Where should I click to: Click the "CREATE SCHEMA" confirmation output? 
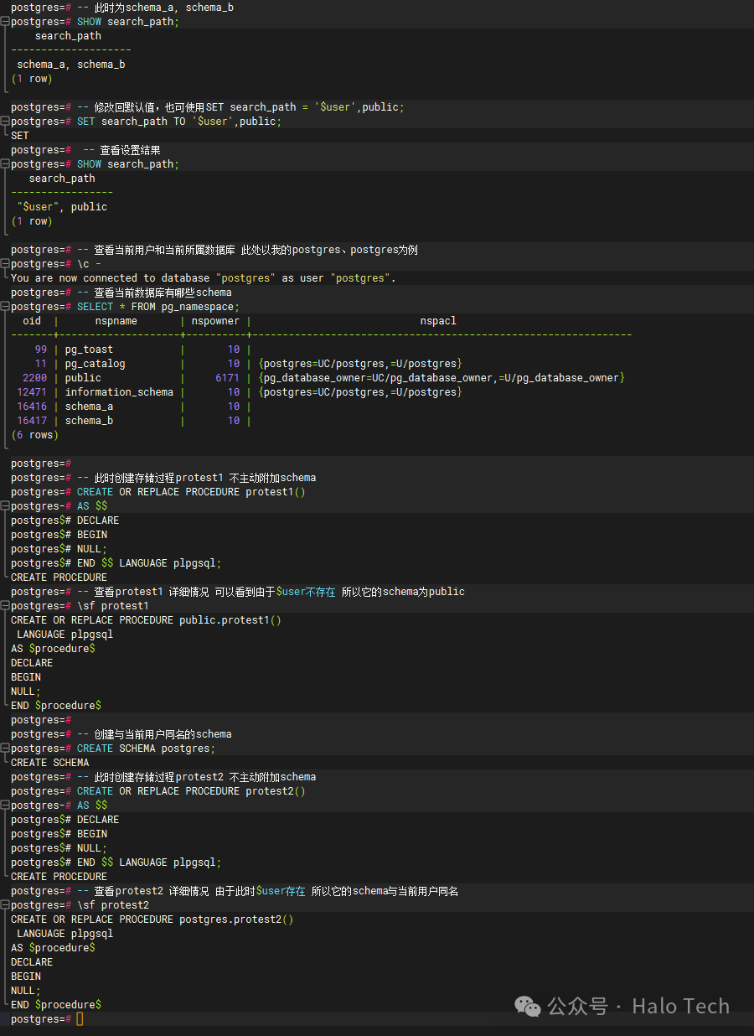tap(50, 763)
